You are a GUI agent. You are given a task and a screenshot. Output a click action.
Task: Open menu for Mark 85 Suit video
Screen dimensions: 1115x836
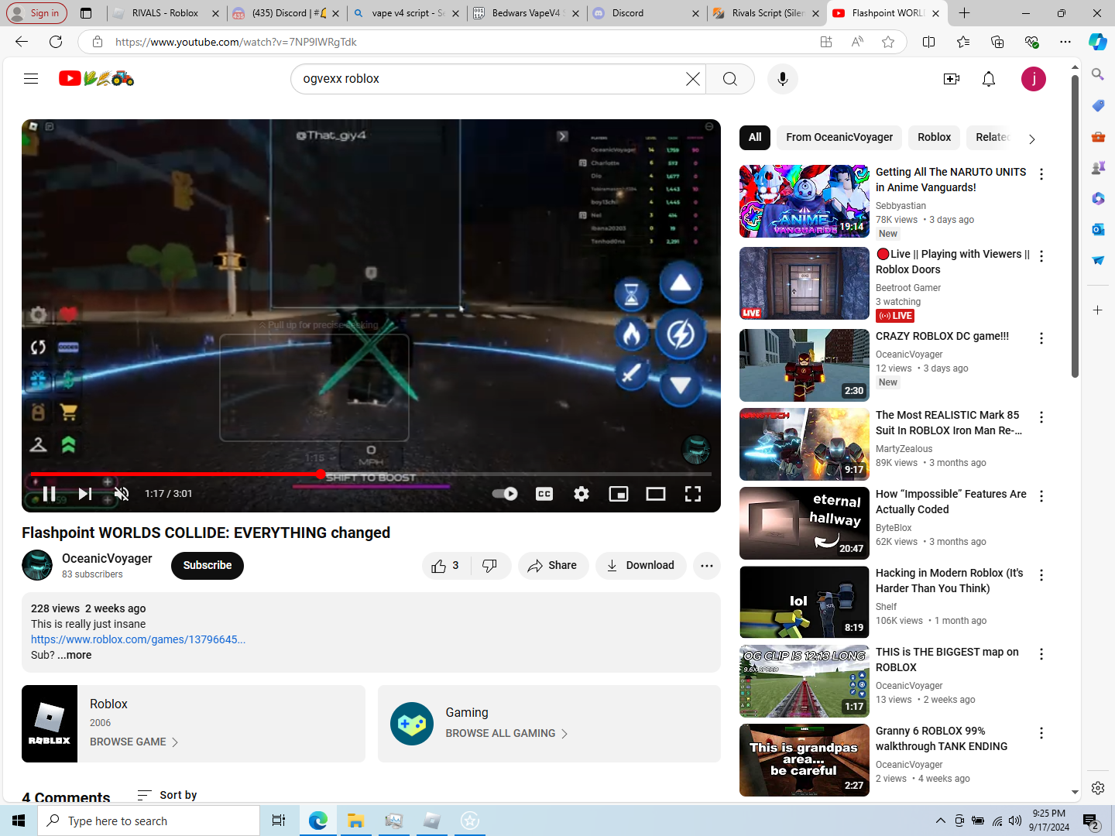pyautogui.click(x=1041, y=417)
